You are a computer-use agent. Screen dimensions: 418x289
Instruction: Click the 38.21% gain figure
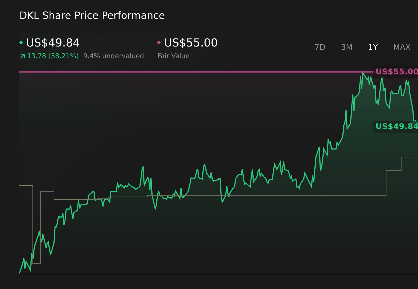[x=63, y=56]
